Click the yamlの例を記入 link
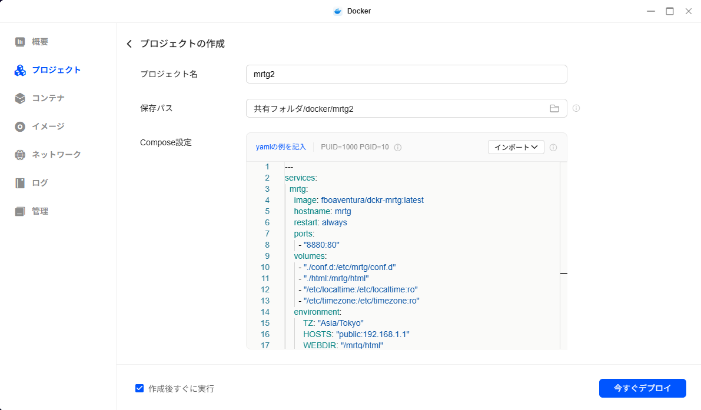 click(281, 147)
